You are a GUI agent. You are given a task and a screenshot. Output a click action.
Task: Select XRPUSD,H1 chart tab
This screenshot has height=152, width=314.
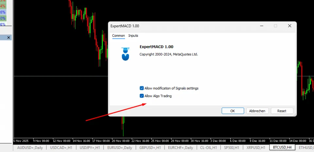(256, 148)
